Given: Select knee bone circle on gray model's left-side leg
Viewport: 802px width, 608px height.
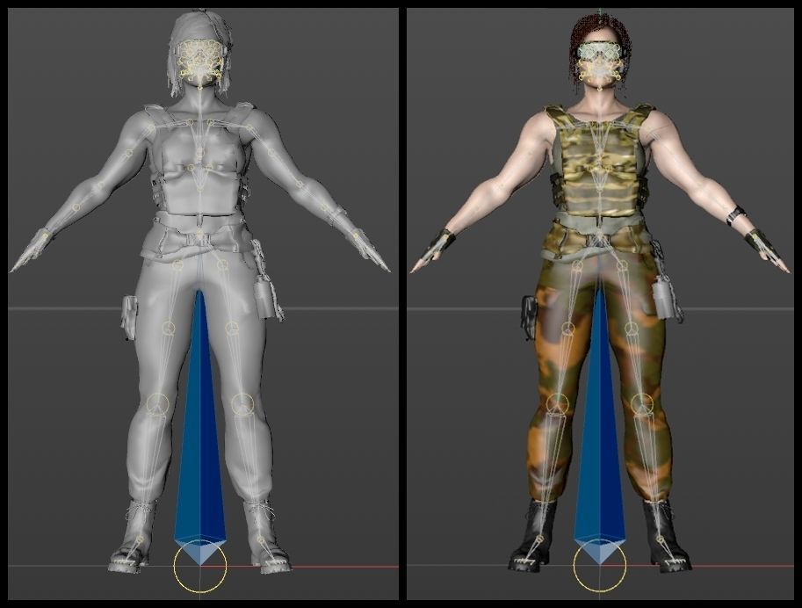Looking at the screenshot, I should (x=157, y=404).
